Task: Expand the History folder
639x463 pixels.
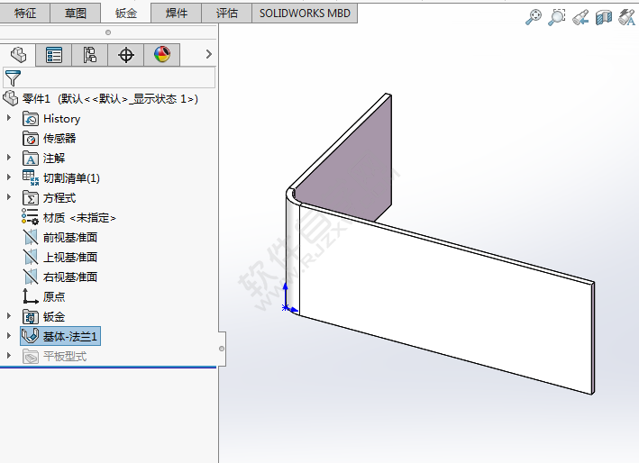Action: (x=9, y=118)
